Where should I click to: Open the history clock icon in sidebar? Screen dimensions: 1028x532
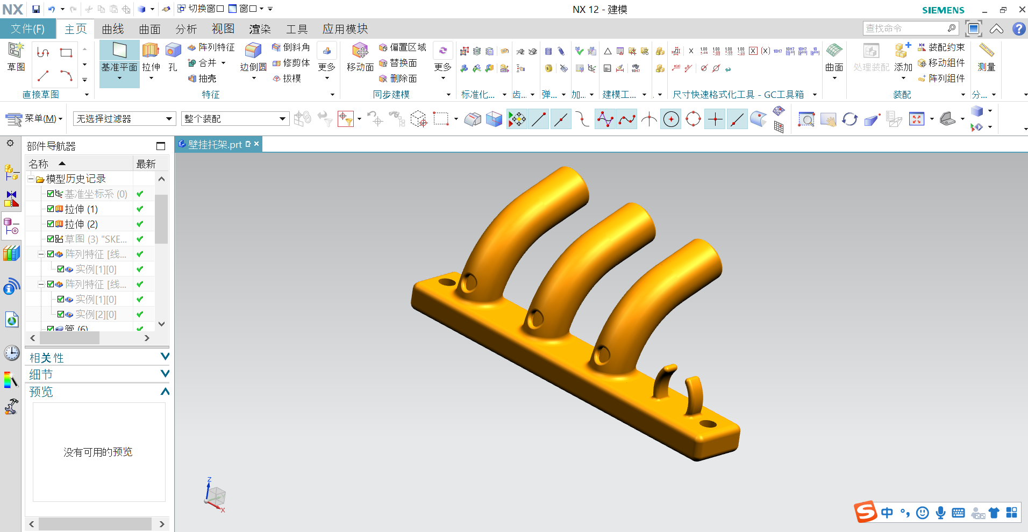[11, 353]
